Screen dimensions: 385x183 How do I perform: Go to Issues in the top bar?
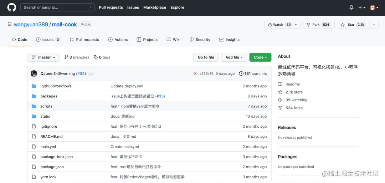pos(133,7)
